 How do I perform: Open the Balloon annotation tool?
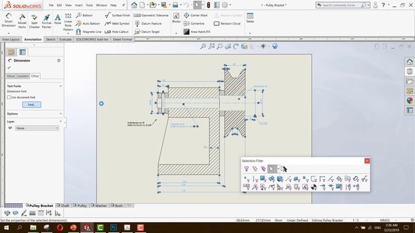coord(84,16)
